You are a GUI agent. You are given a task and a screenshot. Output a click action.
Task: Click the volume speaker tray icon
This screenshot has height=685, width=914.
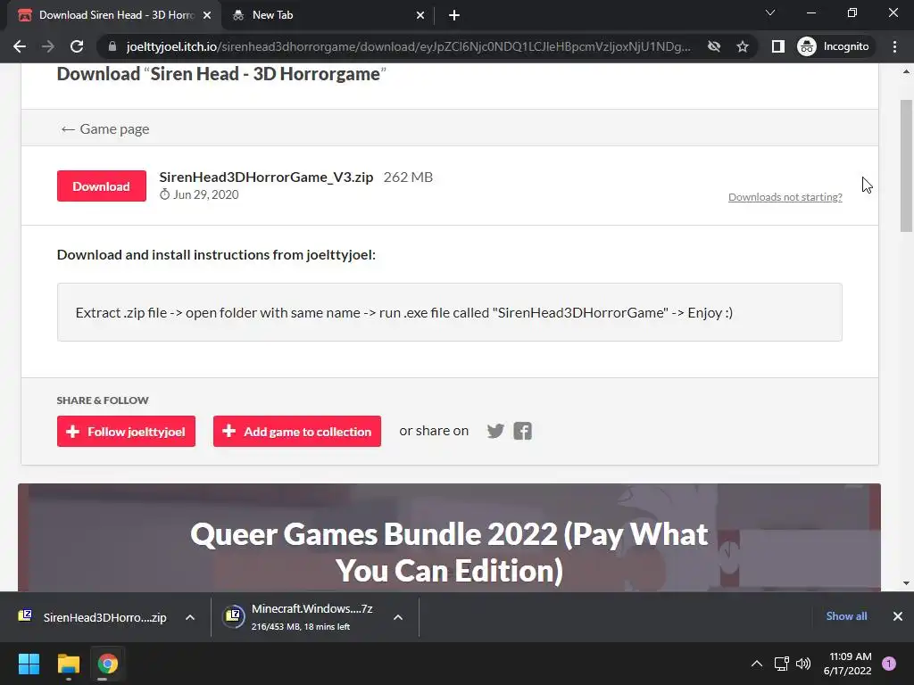[803, 664]
